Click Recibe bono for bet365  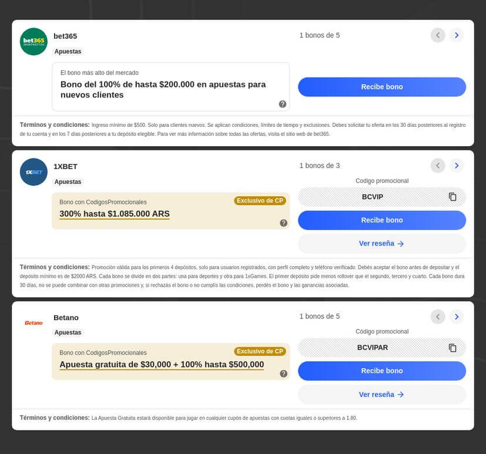pos(382,87)
